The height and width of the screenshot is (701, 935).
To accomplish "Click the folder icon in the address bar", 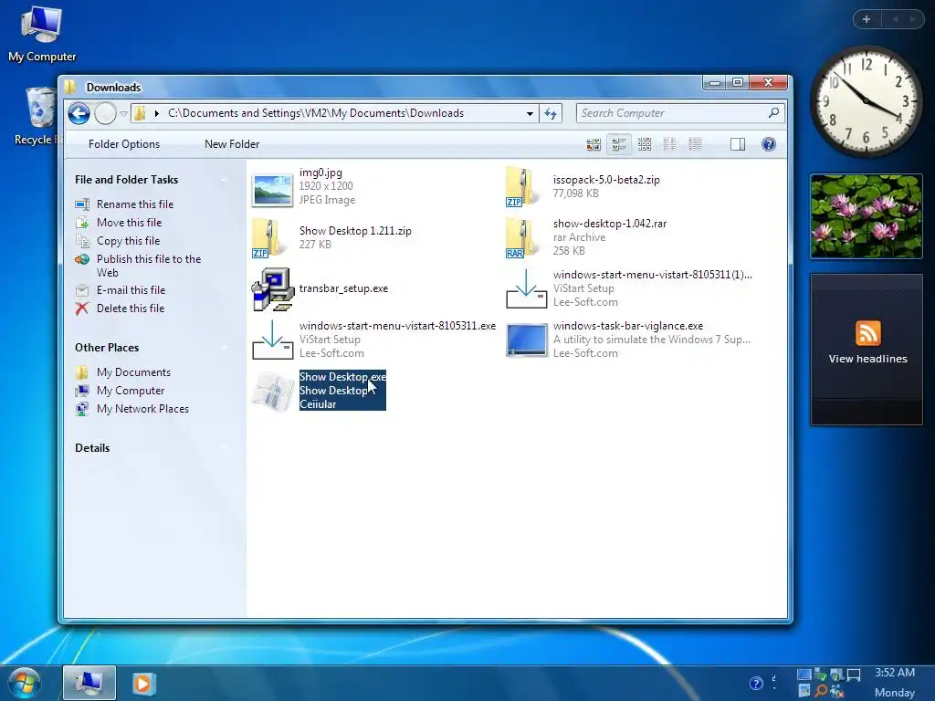I will pyautogui.click(x=140, y=113).
